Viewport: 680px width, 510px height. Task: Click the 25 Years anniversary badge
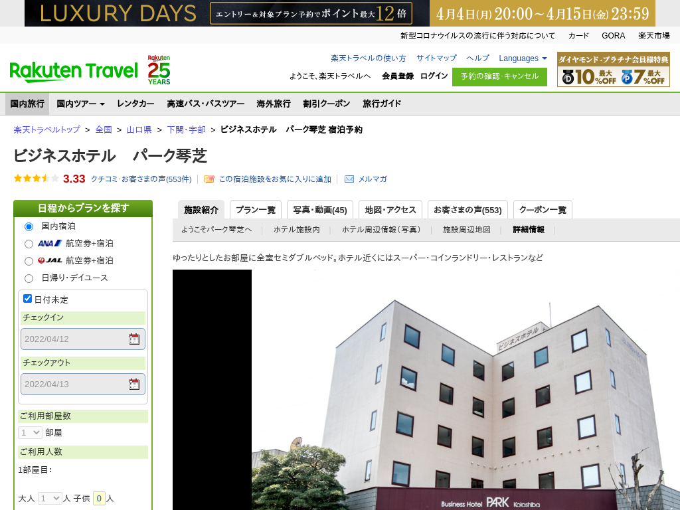click(159, 70)
